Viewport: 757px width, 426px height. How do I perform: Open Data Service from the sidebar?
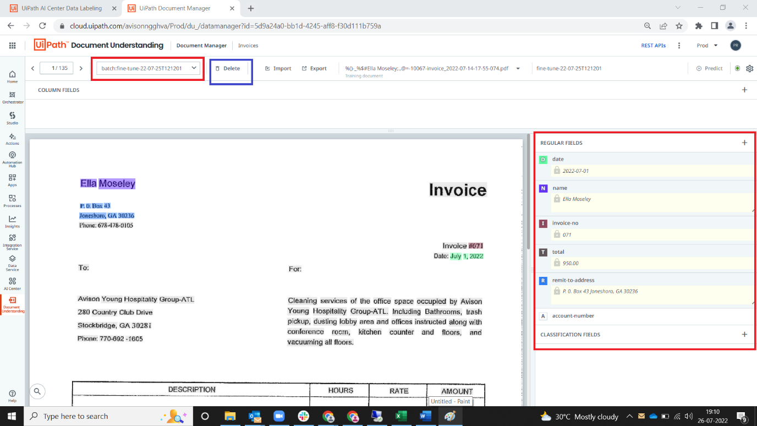(x=12, y=263)
